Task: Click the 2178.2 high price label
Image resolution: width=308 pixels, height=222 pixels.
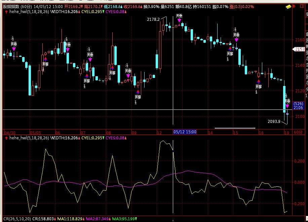Action: coord(153,19)
